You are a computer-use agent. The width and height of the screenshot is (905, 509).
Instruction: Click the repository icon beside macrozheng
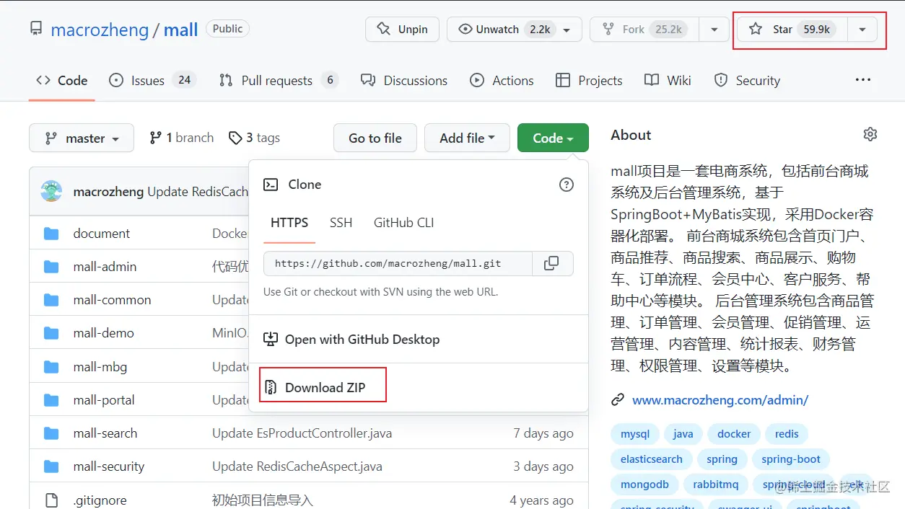pos(36,29)
